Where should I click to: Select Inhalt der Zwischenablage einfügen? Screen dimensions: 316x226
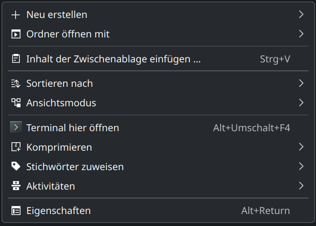tap(113, 59)
